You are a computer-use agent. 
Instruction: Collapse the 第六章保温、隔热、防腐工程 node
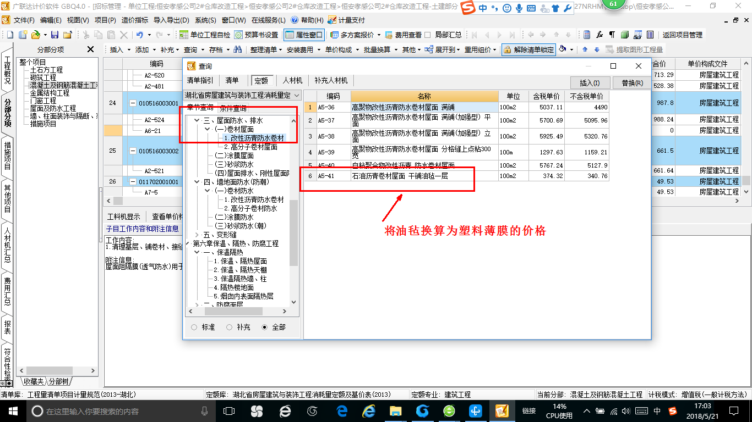coord(188,243)
